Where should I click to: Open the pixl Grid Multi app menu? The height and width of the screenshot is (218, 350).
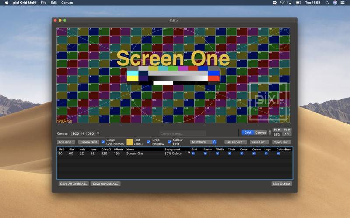point(24,3)
